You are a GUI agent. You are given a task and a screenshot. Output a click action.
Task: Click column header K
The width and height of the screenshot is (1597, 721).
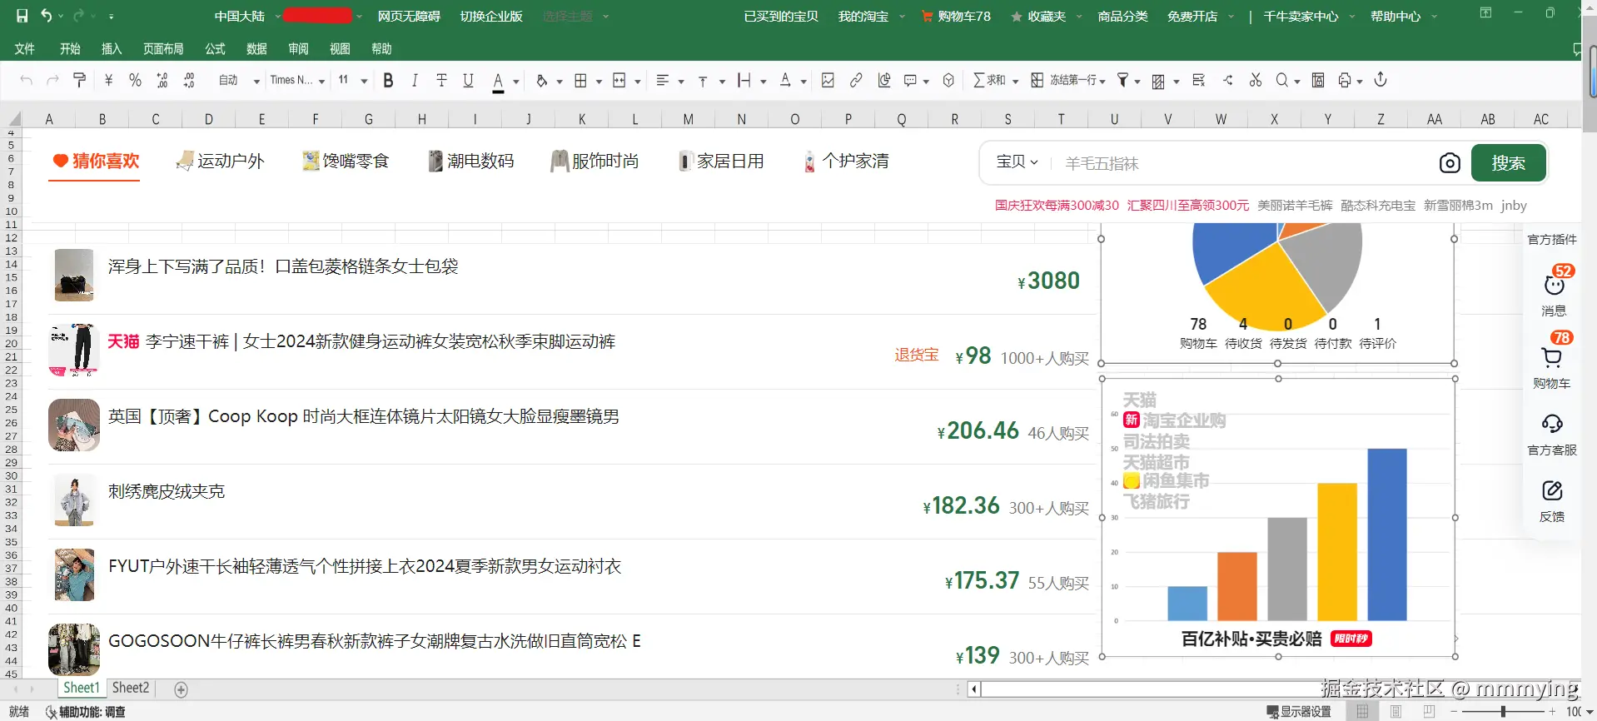click(x=582, y=119)
